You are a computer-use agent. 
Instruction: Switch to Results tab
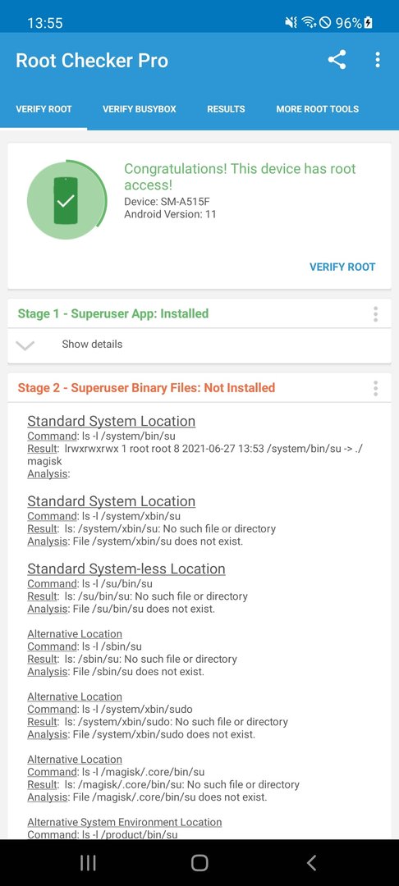tap(226, 109)
